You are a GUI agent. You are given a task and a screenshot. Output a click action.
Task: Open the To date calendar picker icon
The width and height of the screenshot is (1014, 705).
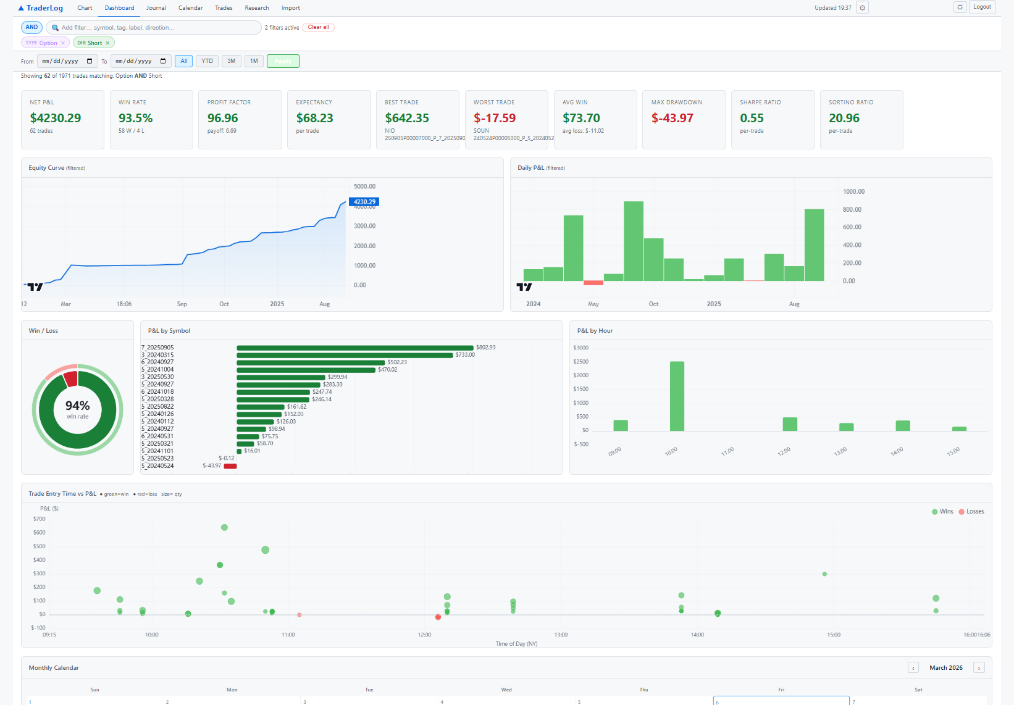[x=162, y=61]
